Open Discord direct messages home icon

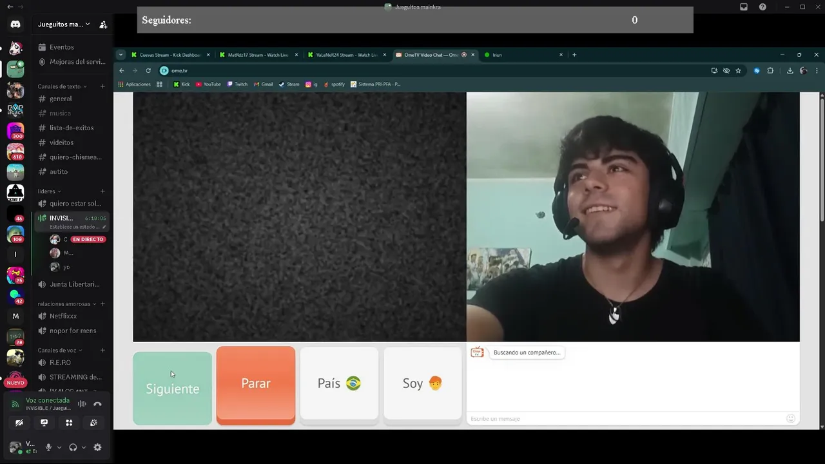15,24
